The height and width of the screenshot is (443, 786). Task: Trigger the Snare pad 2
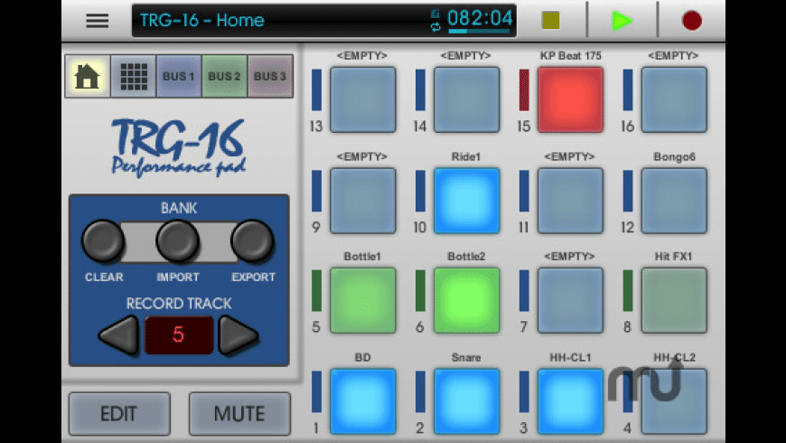point(467,401)
